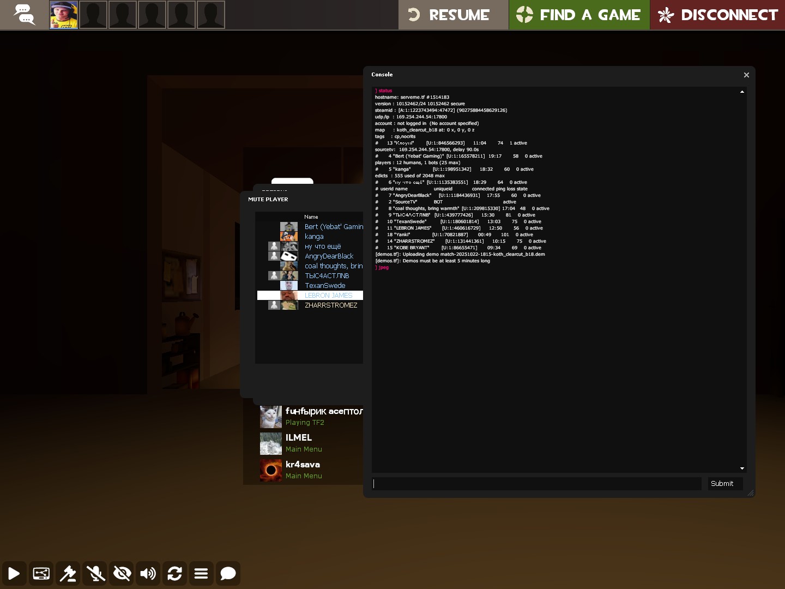Open the friends chat icon at top left

pos(24,15)
